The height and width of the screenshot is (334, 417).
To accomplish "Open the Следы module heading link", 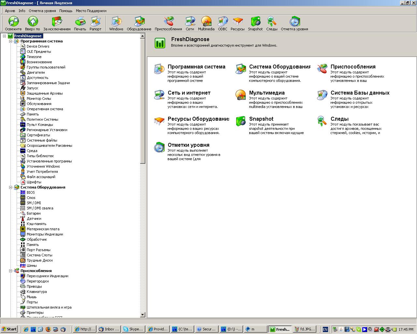I will pyautogui.click(x=339, y=119).
